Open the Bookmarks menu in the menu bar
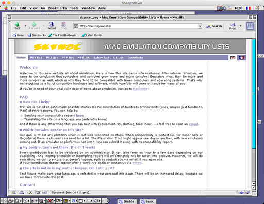The width and height of the screenshot is (264, 204). click(57, 8)
